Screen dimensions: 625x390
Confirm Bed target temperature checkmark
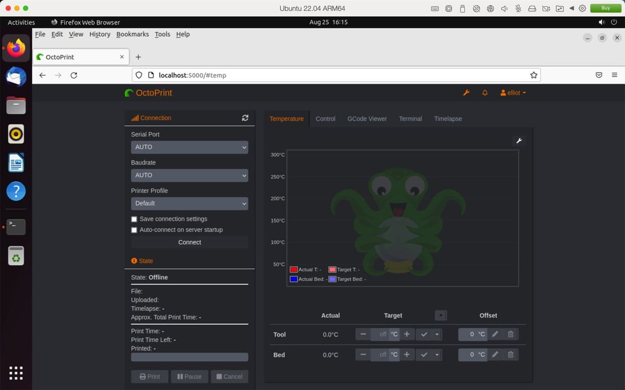[x=424, y=355]
